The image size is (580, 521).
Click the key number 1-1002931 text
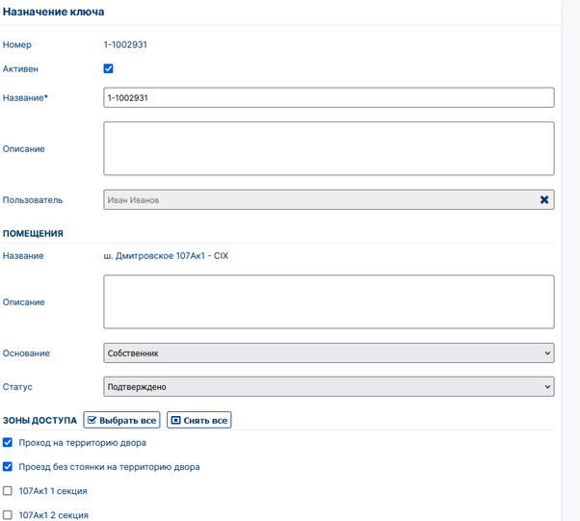pyautogui.click(x=125, y=44)
